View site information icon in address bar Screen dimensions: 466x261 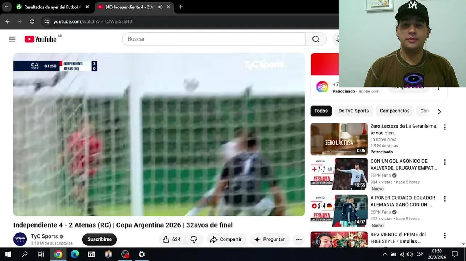[46, 21]
